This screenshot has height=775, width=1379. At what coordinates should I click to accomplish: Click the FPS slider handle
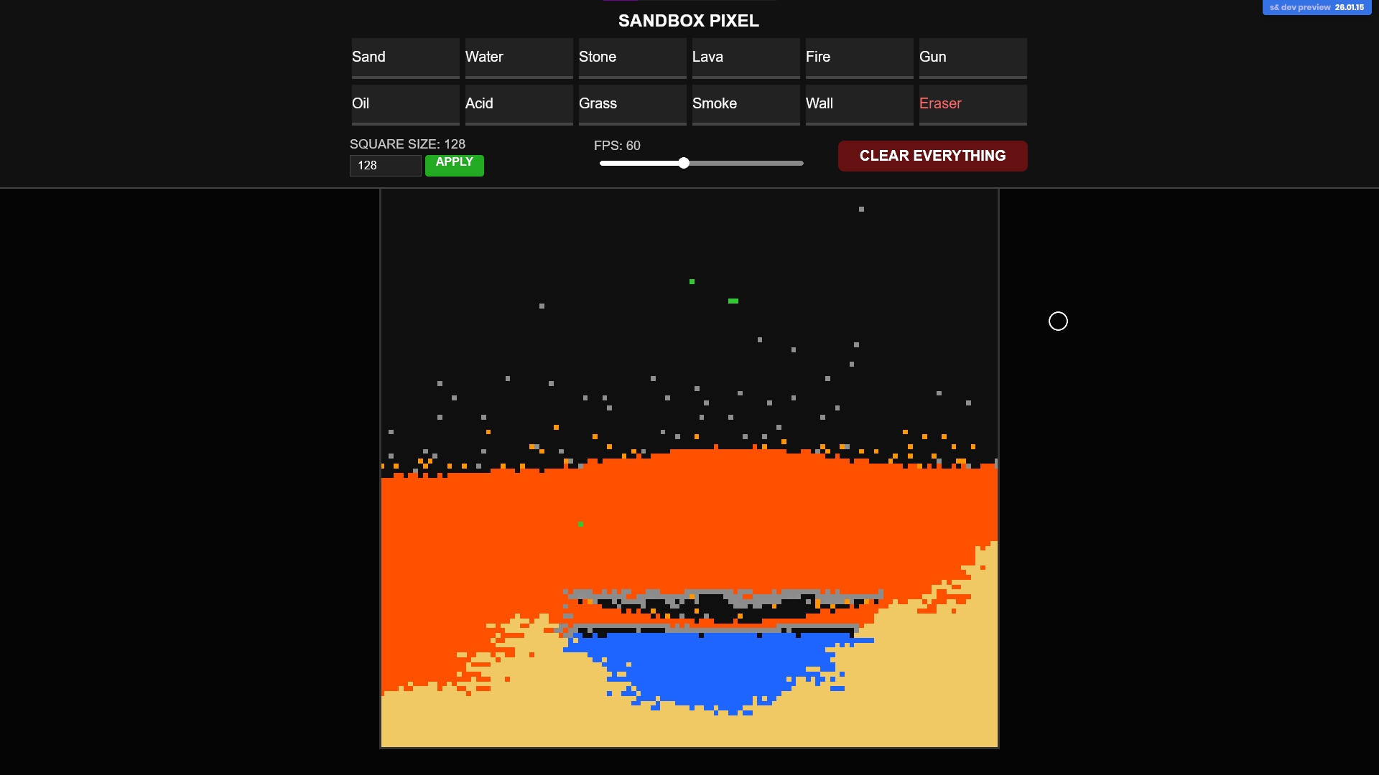684,163
